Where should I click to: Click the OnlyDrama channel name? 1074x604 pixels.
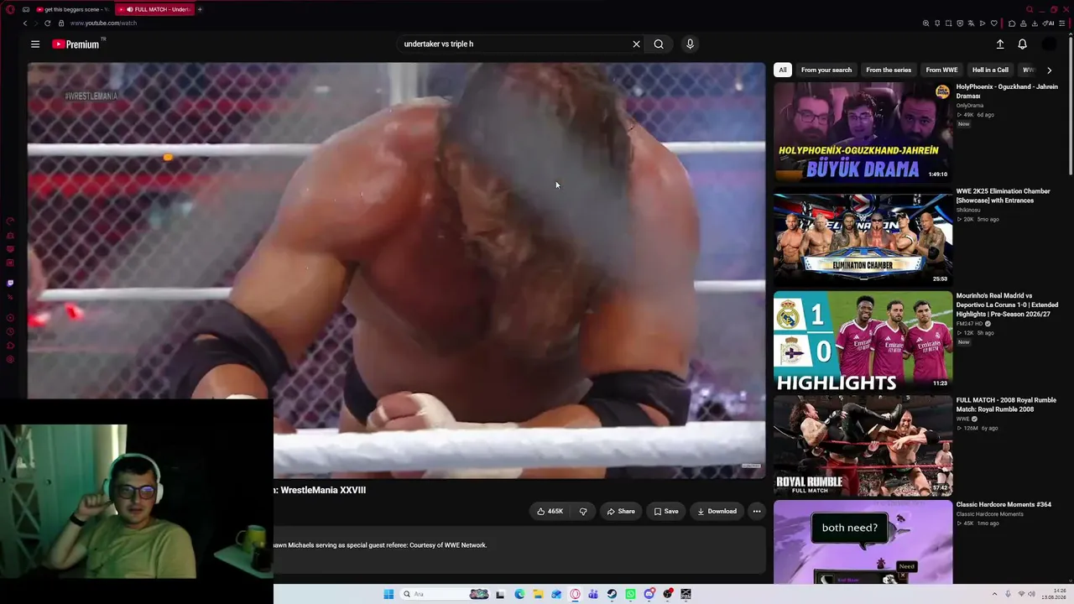(x=970, y=106)
